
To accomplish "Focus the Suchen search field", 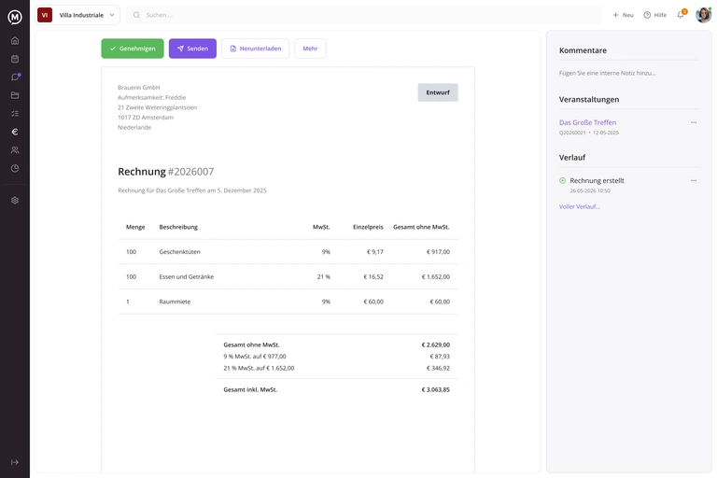I will tap(364, 15).
